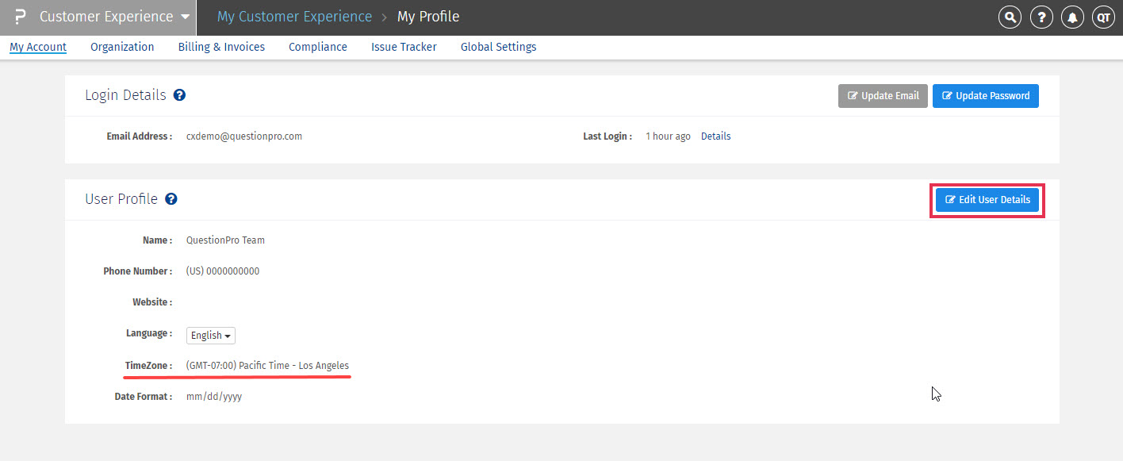This screenshot has height=461, width=1123.
Task: Click the QuestionPro logo icon
Action: point(20,17)
